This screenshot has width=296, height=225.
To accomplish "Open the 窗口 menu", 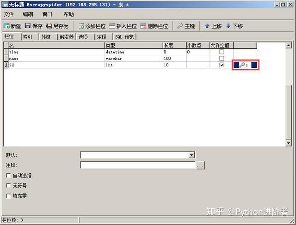I will tap(47, 14).
